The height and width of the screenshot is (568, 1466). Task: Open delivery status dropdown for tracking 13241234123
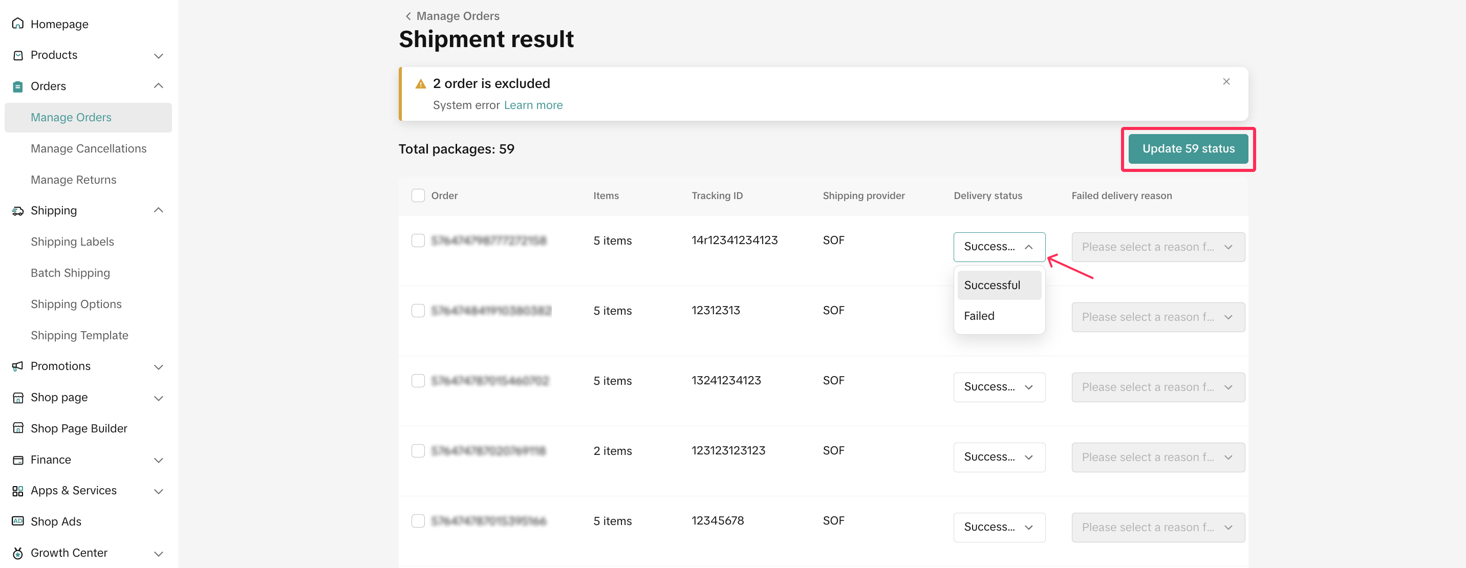click(x=999, y=387)
